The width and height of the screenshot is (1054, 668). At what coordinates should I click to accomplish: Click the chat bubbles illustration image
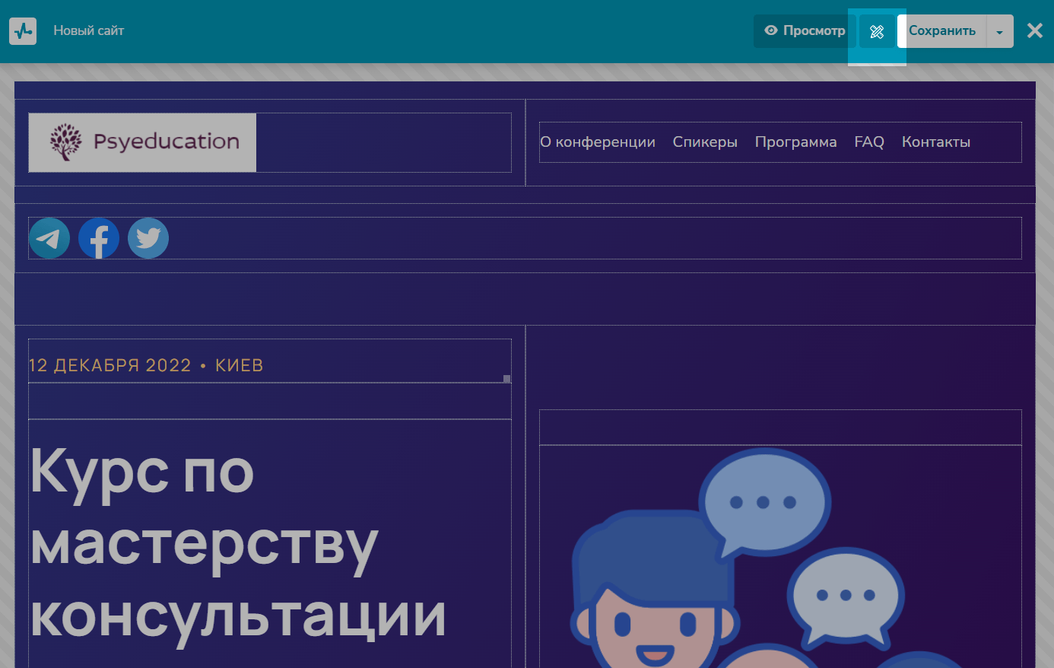pyautogui.click(x=780, y=557)
